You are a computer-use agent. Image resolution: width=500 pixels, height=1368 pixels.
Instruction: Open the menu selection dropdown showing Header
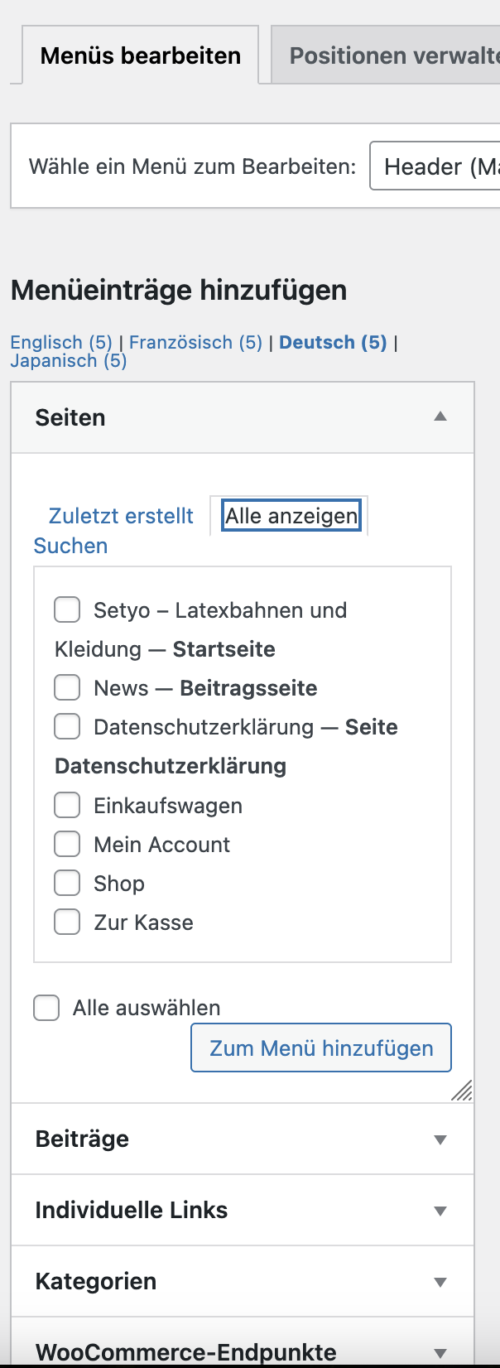[435, 166]
